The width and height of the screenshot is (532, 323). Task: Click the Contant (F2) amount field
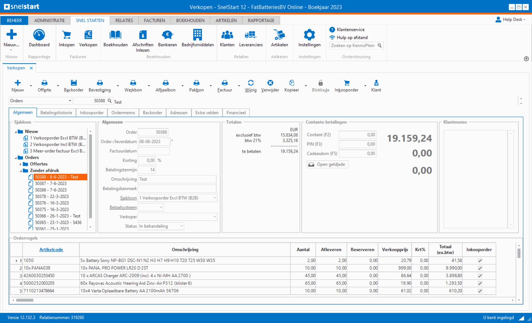[357, 135]
